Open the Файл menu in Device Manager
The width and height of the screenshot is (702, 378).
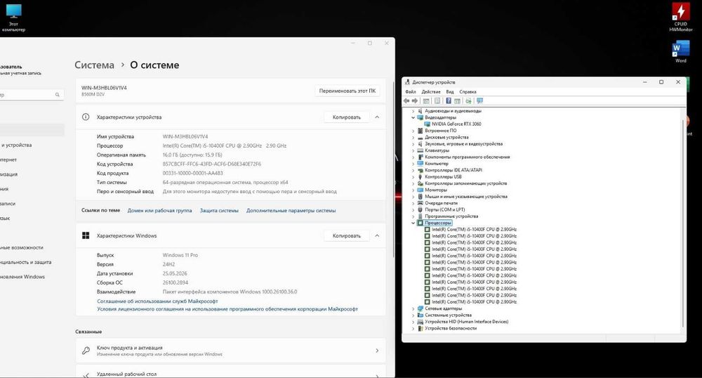coord(411,92)
